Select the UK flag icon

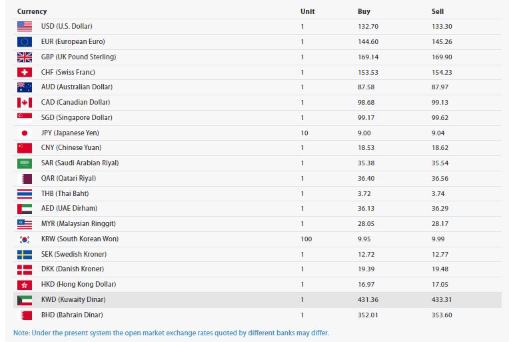click(25, 57)
